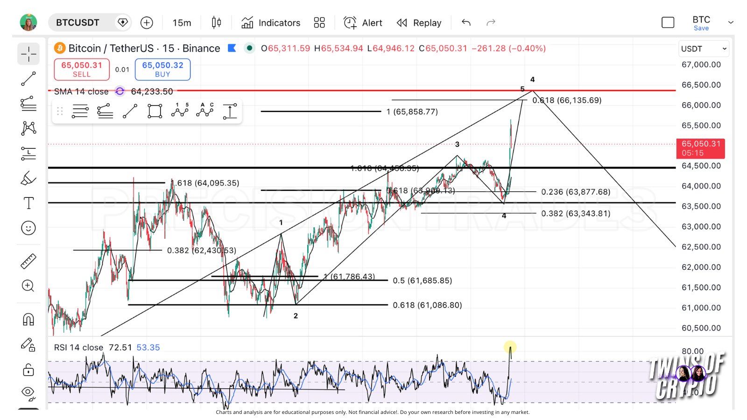Image resolution: width=747 pixels, height=420 pixels.
Task: Click the blue flag icon beside Binance
Action: pos(232,48)
